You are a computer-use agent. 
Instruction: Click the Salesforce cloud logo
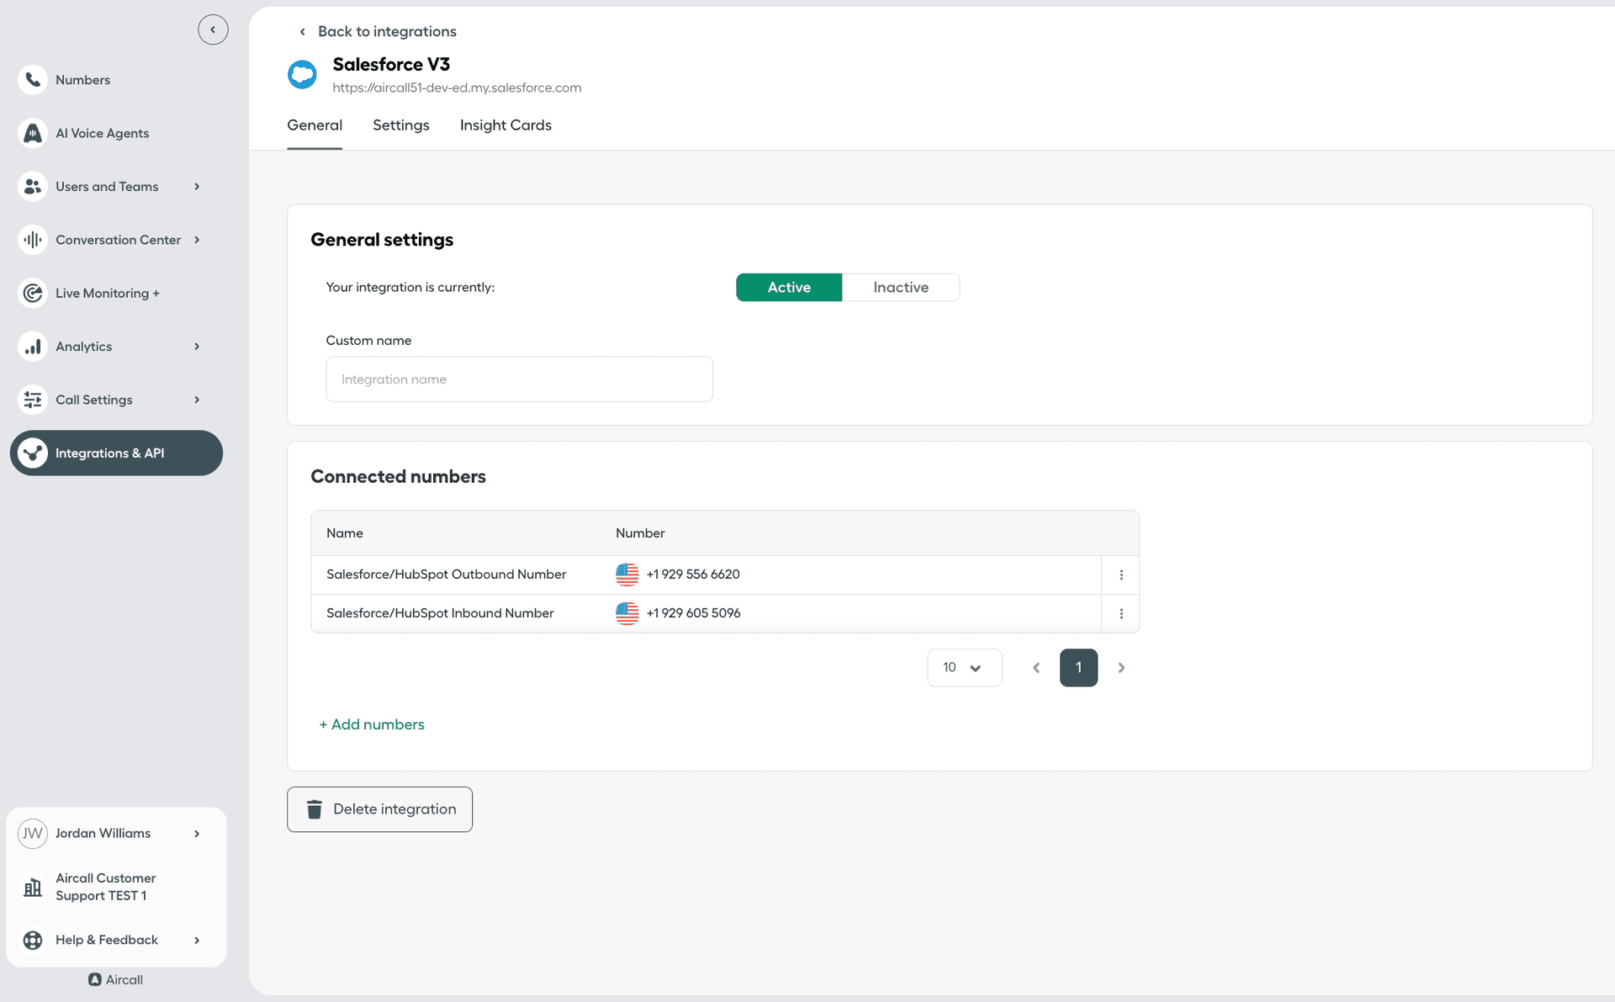302,75
